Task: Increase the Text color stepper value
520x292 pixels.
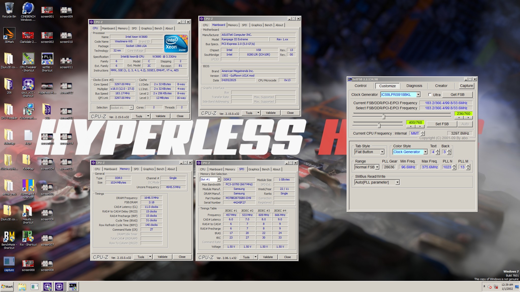Action: click(437, 151)
